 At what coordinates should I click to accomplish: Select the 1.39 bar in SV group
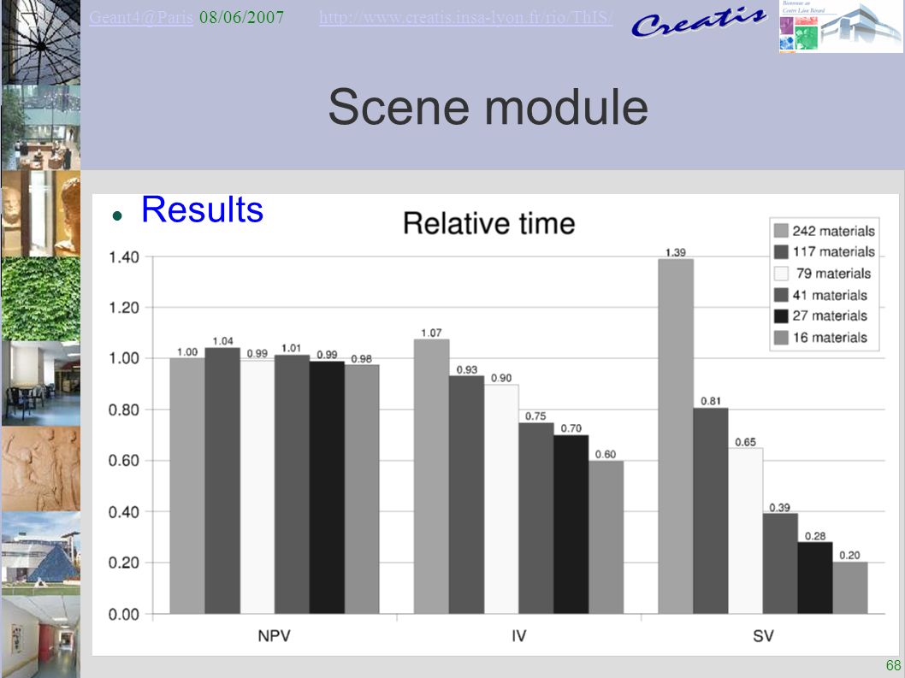(676, 436)
